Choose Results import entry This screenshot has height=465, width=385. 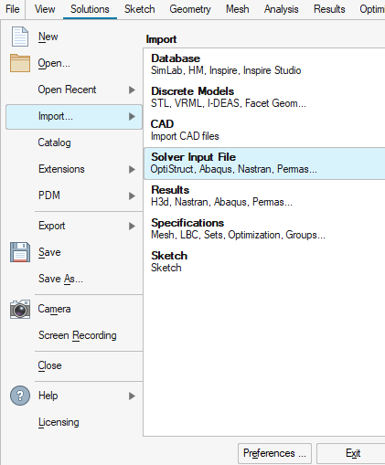coord(264,196)
